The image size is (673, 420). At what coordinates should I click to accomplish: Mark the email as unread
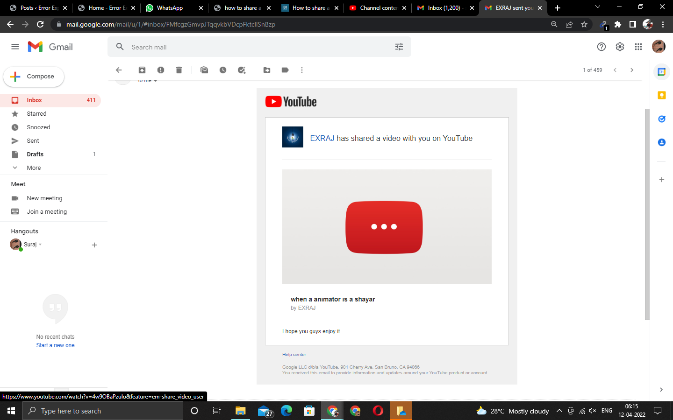(x=204, y=70)
